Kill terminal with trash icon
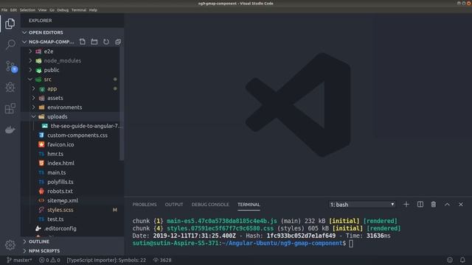 coord(434,205)
